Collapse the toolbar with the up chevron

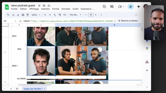pos(136,15)
